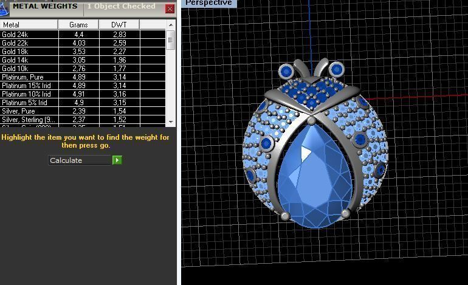Image resolution: width=468 pixels, height=285 pixels.
Task: Select the Gold 18k row
Action: [83, 51]
